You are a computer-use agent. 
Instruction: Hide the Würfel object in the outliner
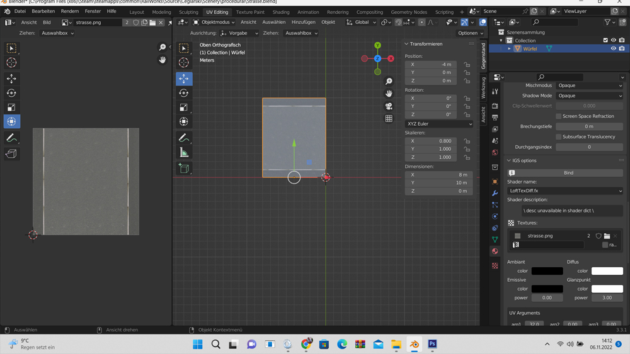[x=613, y=48]
